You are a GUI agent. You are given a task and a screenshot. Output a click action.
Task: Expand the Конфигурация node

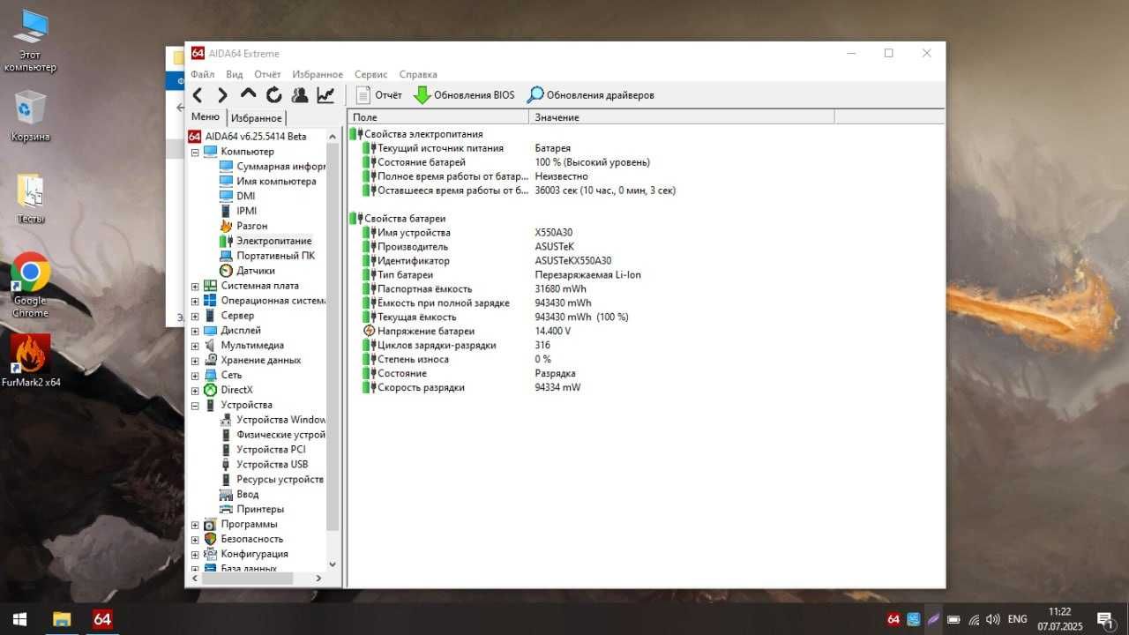tap(195, 554)
